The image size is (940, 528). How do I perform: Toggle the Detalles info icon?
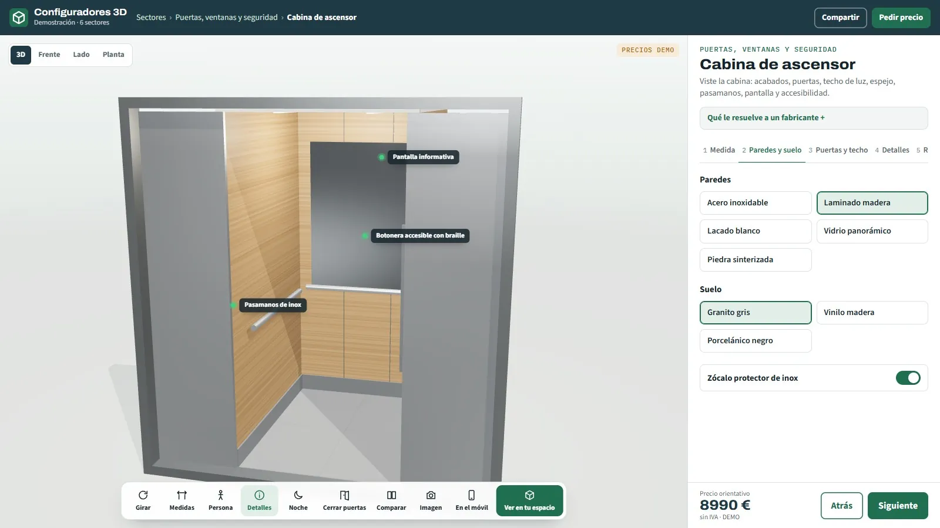point(259,495)
